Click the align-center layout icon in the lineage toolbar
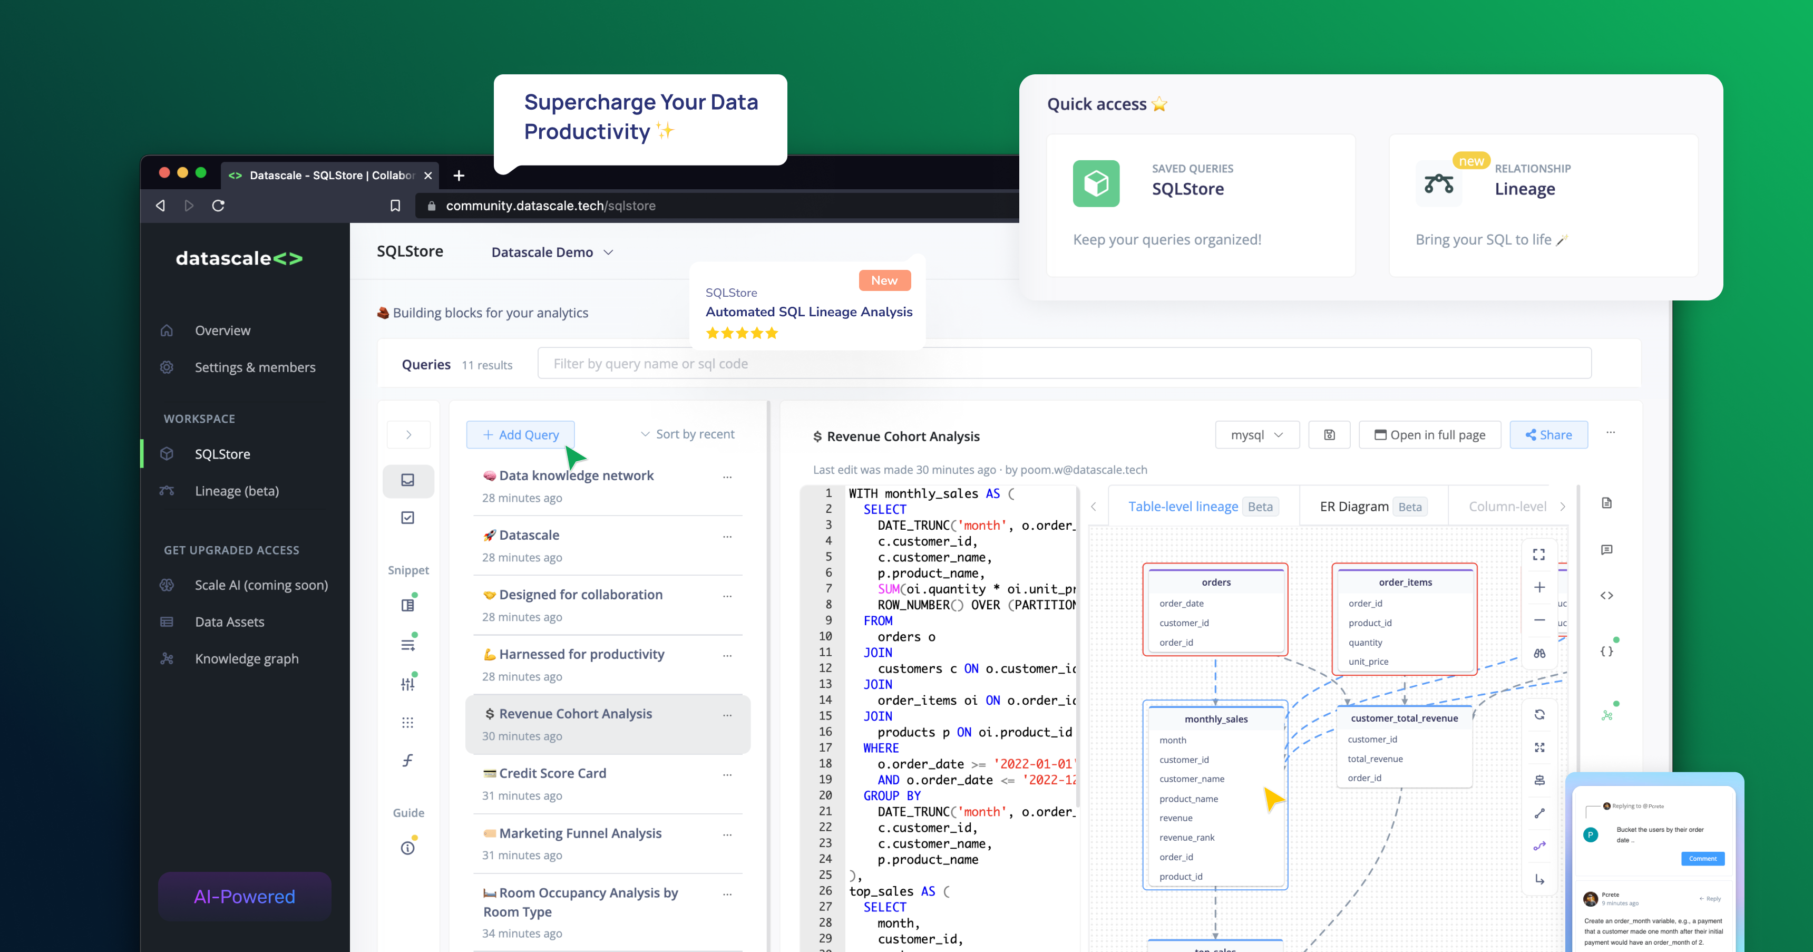The width and height of the screenshot is (1813, 952). tap(1539, 780)
